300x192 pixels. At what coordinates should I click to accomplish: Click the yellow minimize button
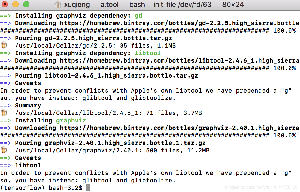tap(16, 5)
